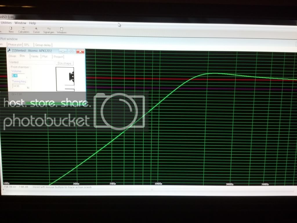Click the Box shape button
The height and width of the screenshot is (223, 297).
[x=64, y=63]
